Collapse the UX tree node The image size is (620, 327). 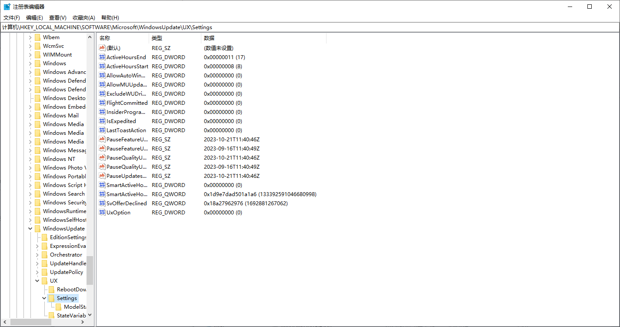tap(37, 280)
